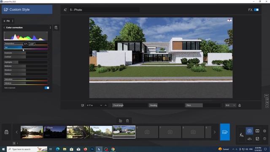Switch to photo page 2
This screenshot has height=152, width=270.
(x=17, y=143)
